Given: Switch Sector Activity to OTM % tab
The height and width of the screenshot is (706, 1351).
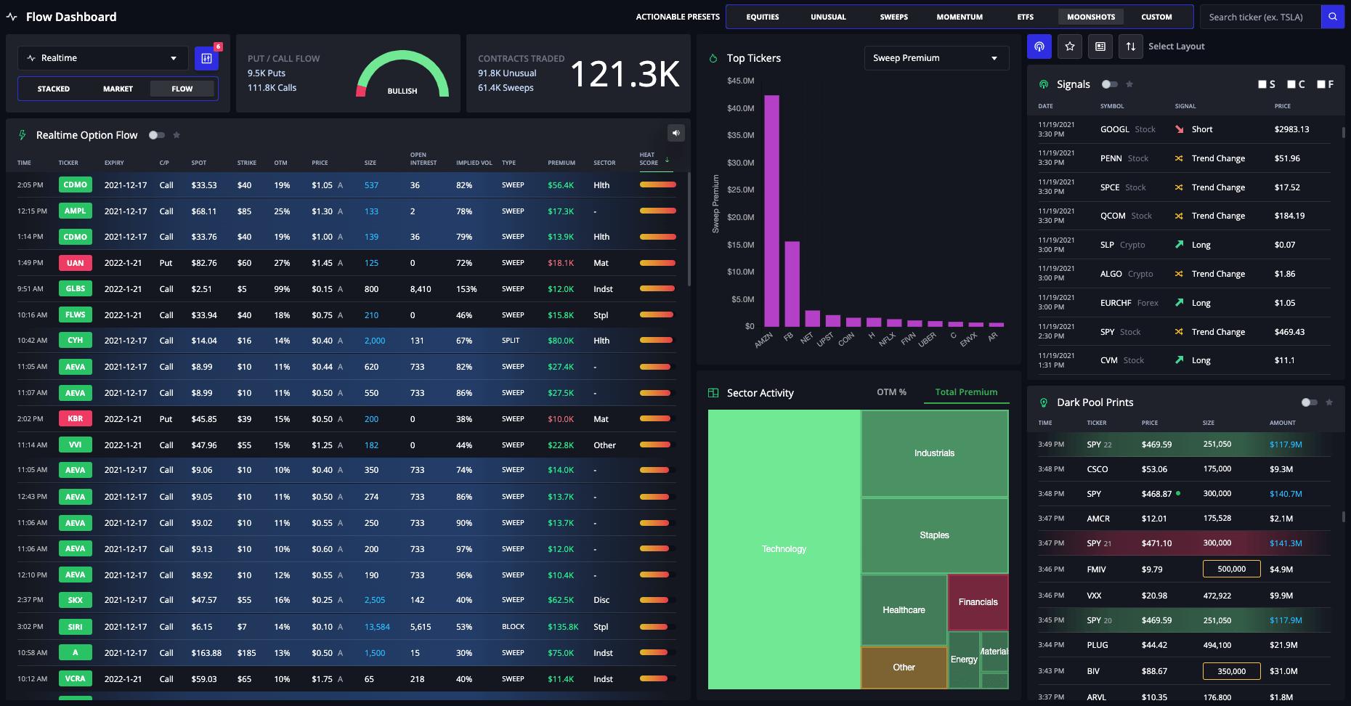Looking at the screenshot, I should [891, 392].
